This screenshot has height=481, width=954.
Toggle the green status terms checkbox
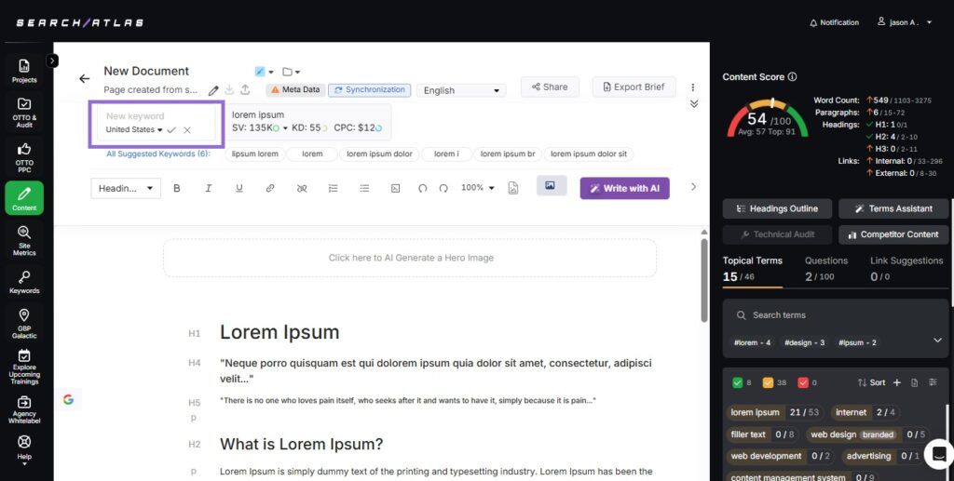[738, 382]
